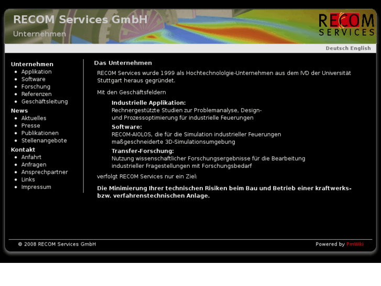Follow the PmWiki link in the footer
381x286 pixels.
pos(355,244)
